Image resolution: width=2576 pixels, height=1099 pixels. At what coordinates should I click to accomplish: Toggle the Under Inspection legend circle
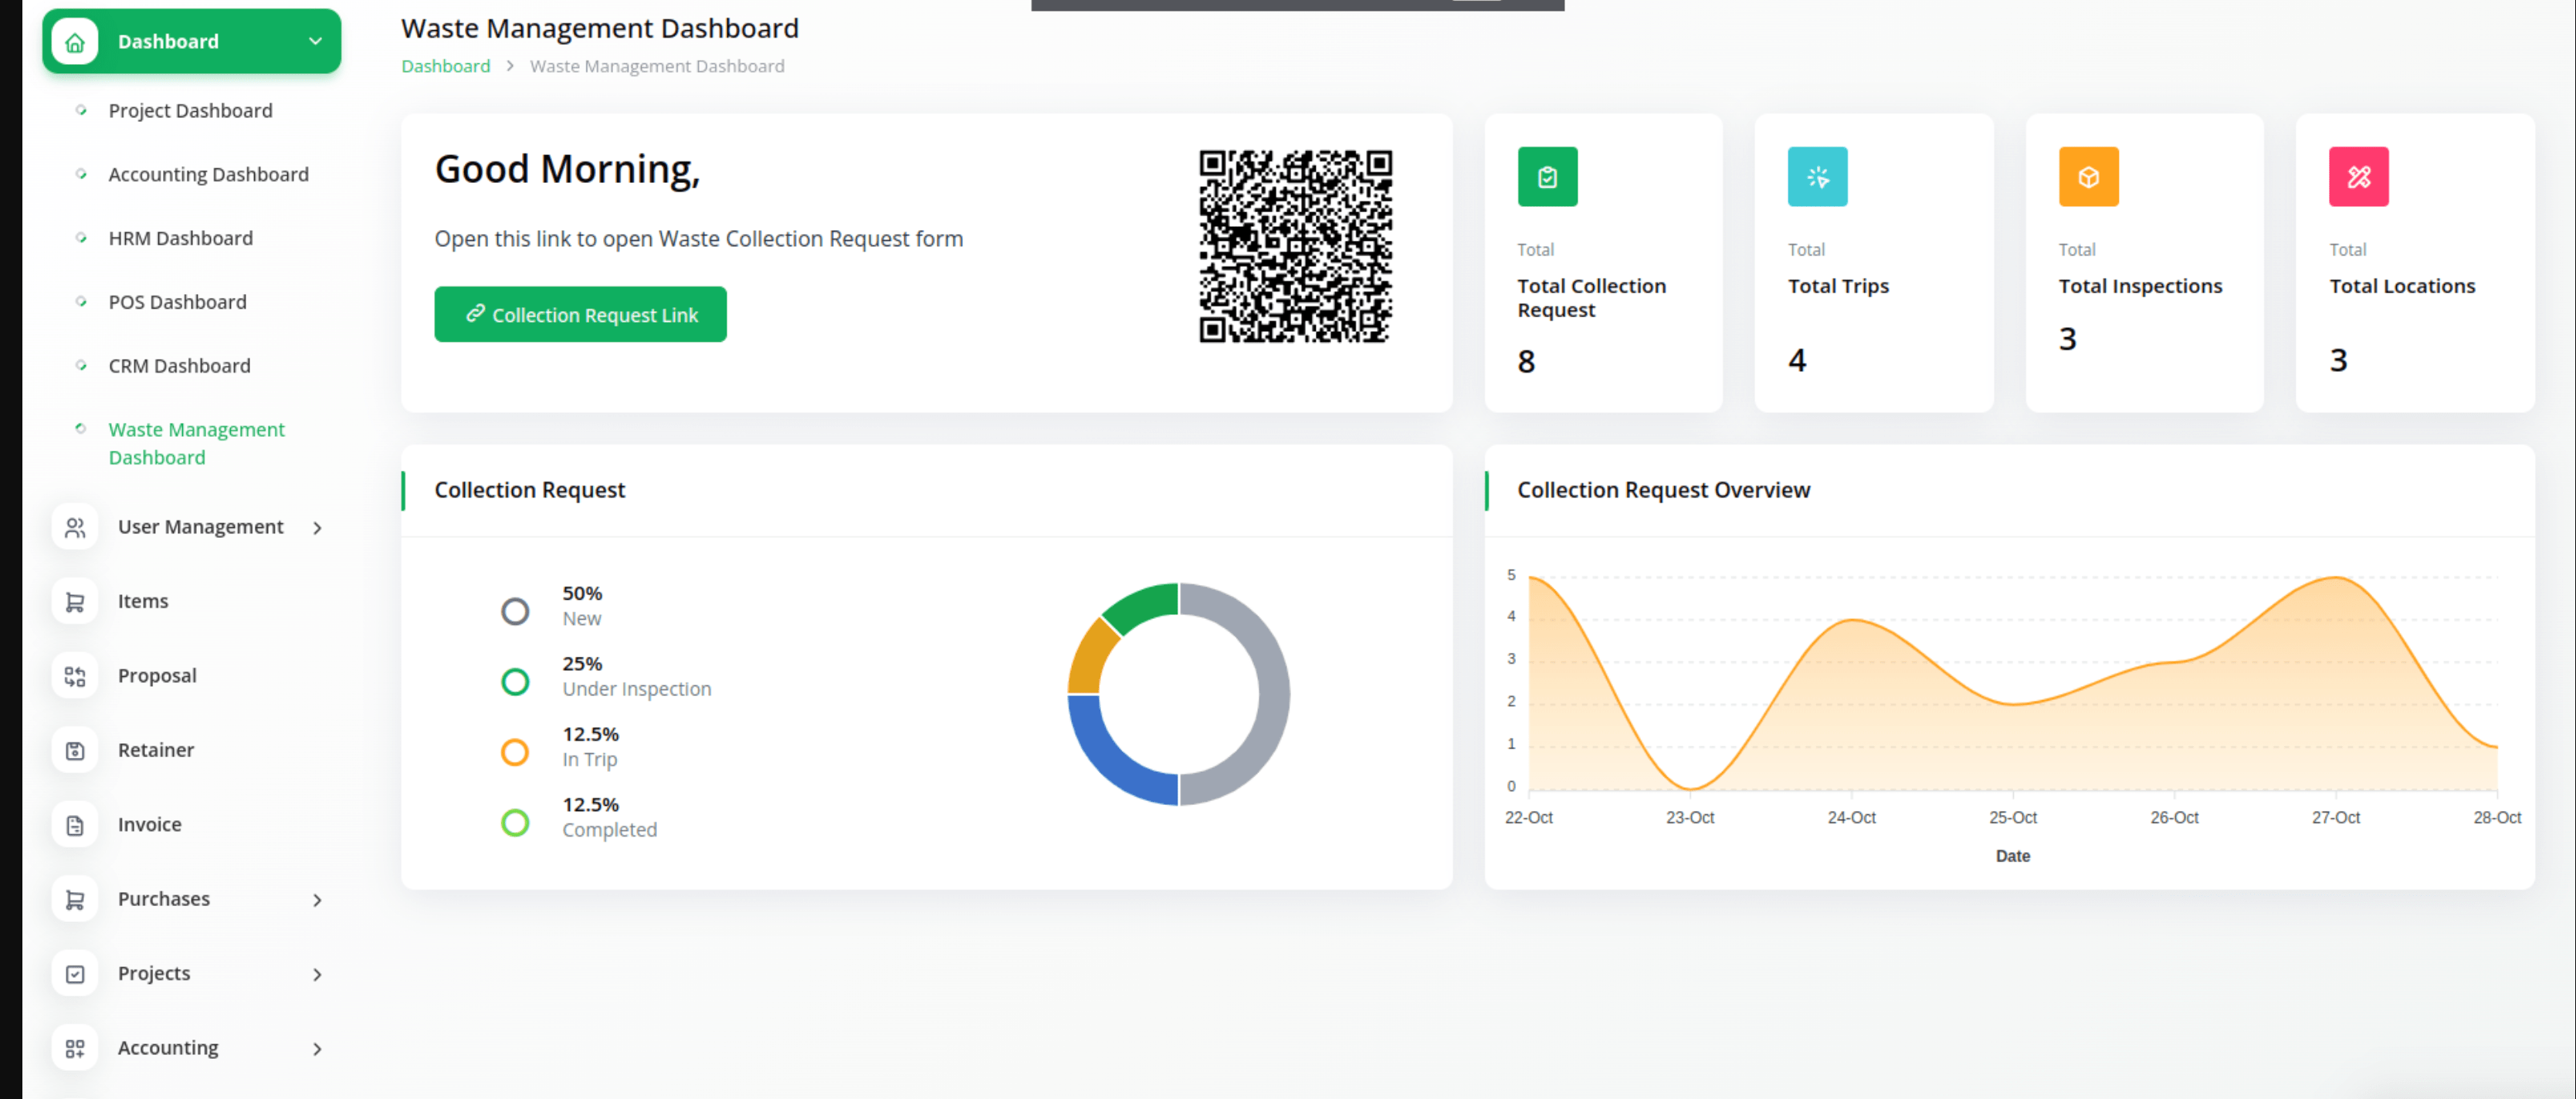[x=515, y=682]
